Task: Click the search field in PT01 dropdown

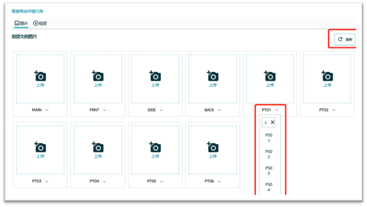Action: [x=266, y=123]
